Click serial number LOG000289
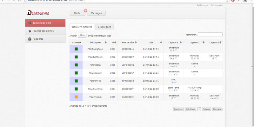This screenshot has height=127, width=254. (128, 57)
